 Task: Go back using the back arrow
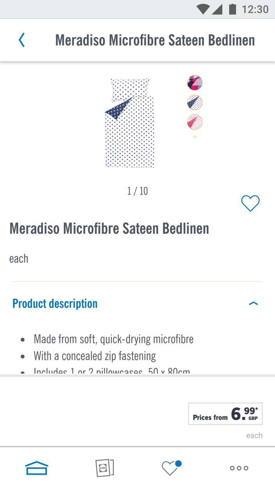pyautogui.click(x=22, y=39)
